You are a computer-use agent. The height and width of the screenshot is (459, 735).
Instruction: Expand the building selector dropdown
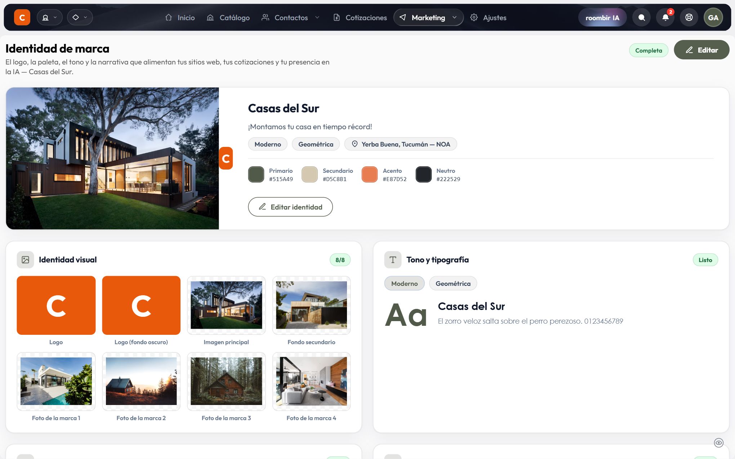(x=50, y=17)
